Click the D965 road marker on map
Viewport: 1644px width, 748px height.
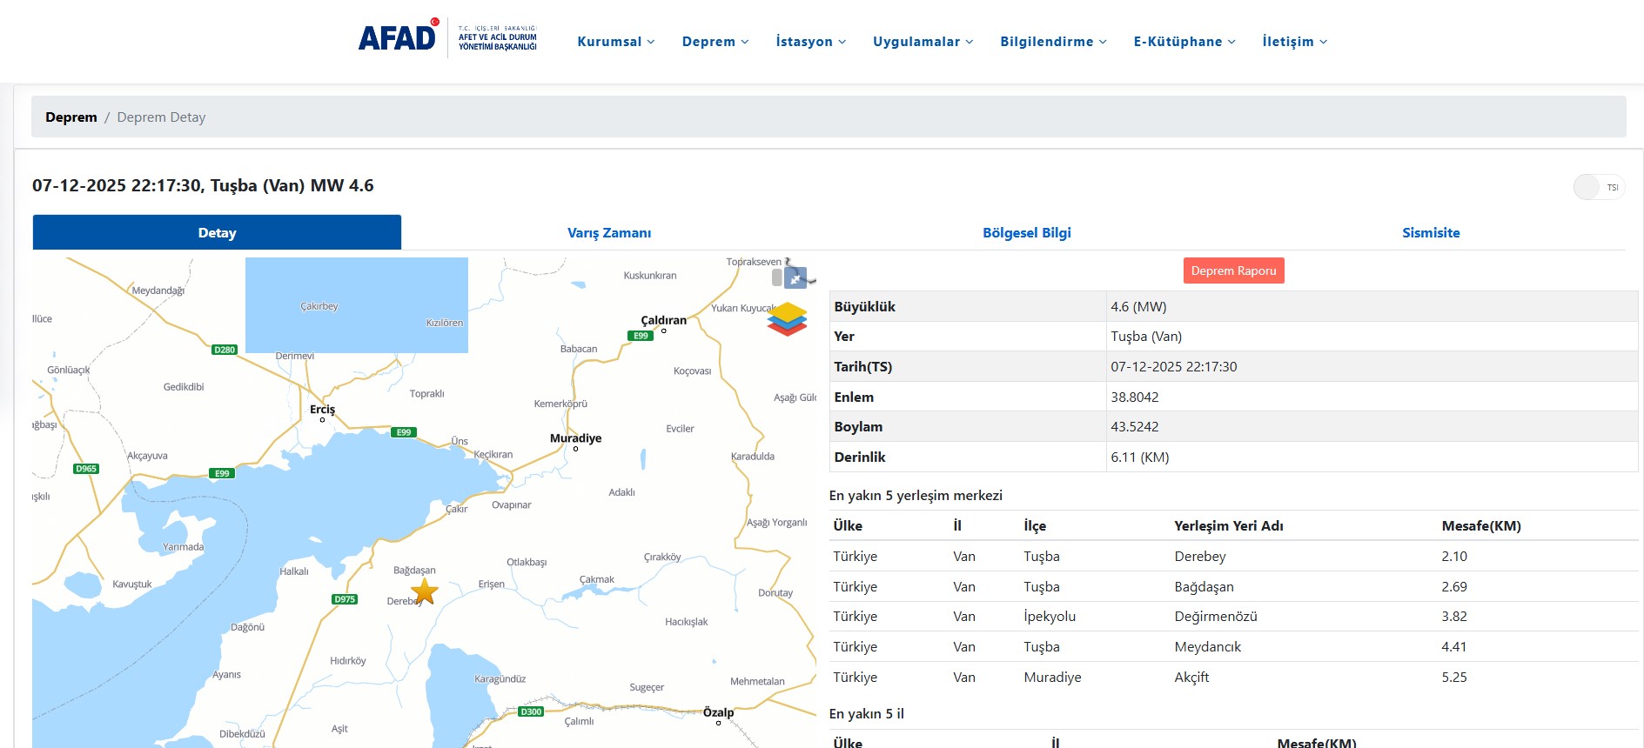86,469
